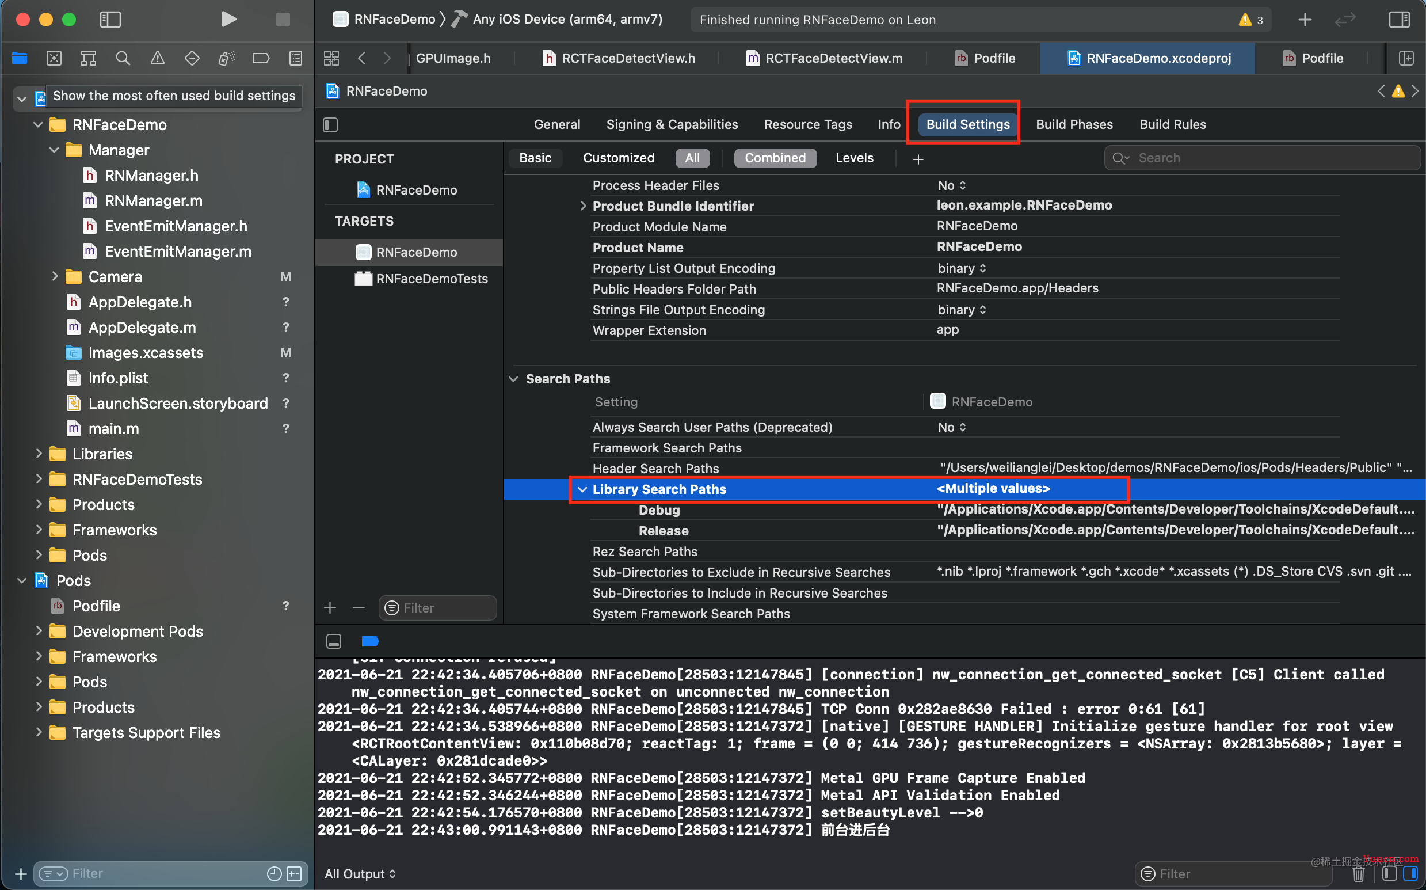Click the blue breakpoint activation icon
The width and height of the screenshot is (1426, 890).
(369, 641)
